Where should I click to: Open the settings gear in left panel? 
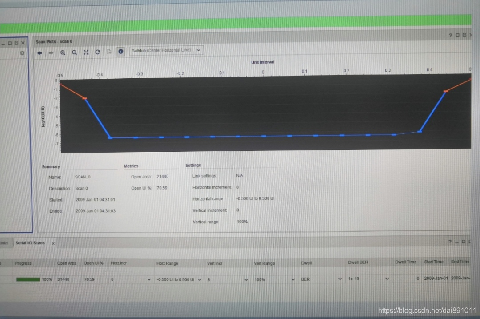pyautogui.click(x=22, y=53)
